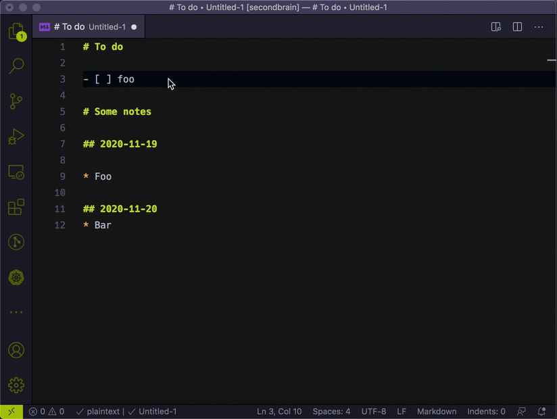Open editor More Actions ellipsis menu
557x419 pixels.
pos(539,27)
